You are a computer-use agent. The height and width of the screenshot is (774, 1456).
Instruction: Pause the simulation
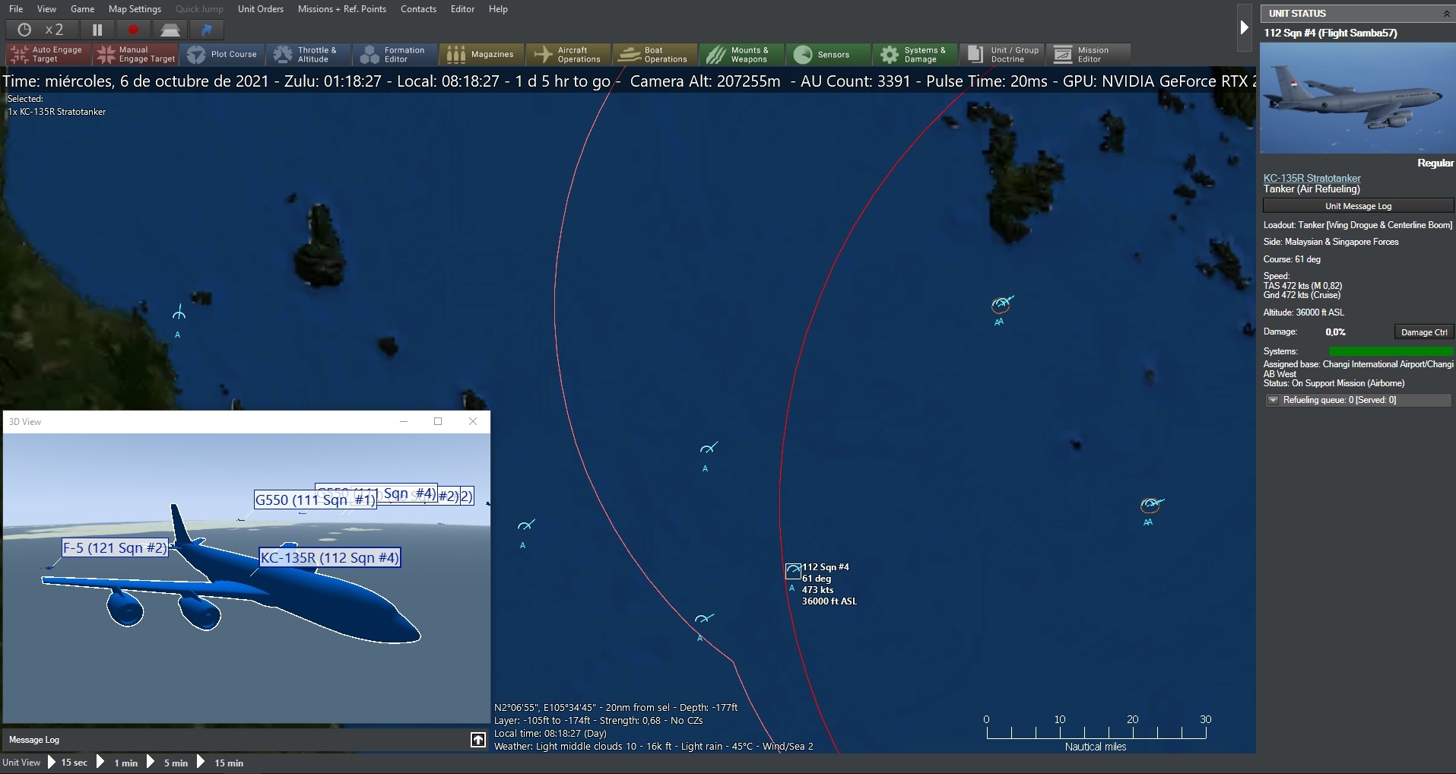(x=97, y=30)
